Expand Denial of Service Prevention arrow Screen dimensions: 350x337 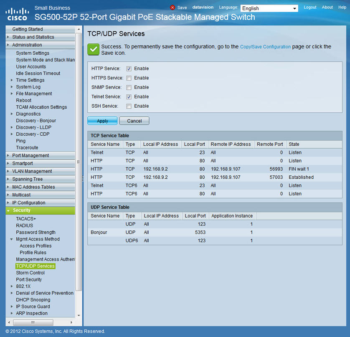click(12, 293)
